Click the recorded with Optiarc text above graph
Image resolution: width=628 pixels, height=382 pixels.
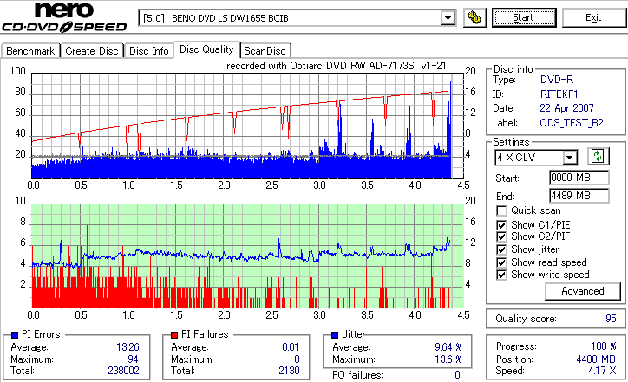pos(336,66)
